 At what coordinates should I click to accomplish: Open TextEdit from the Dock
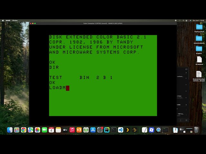pyautogui.click(x=145, y=130)
